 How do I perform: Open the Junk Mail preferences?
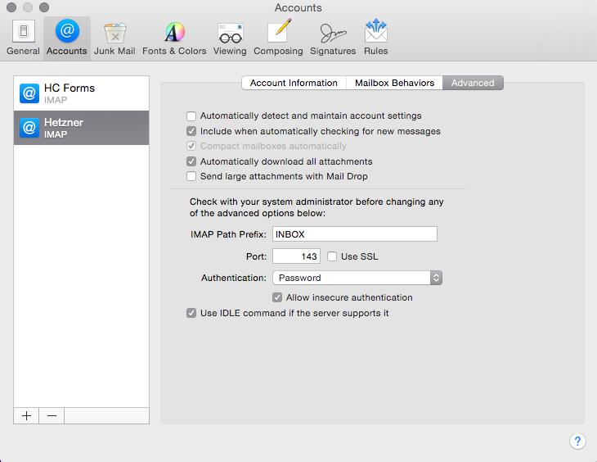(114, 38)
